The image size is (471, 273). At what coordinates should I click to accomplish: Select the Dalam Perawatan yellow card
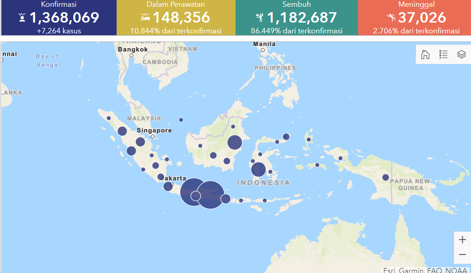click(176, 18)
